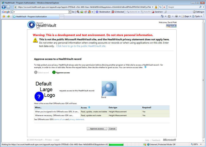
Task: Open the search provider dropdown arrow
Action: pyautogui.click(x=203, y=7)
